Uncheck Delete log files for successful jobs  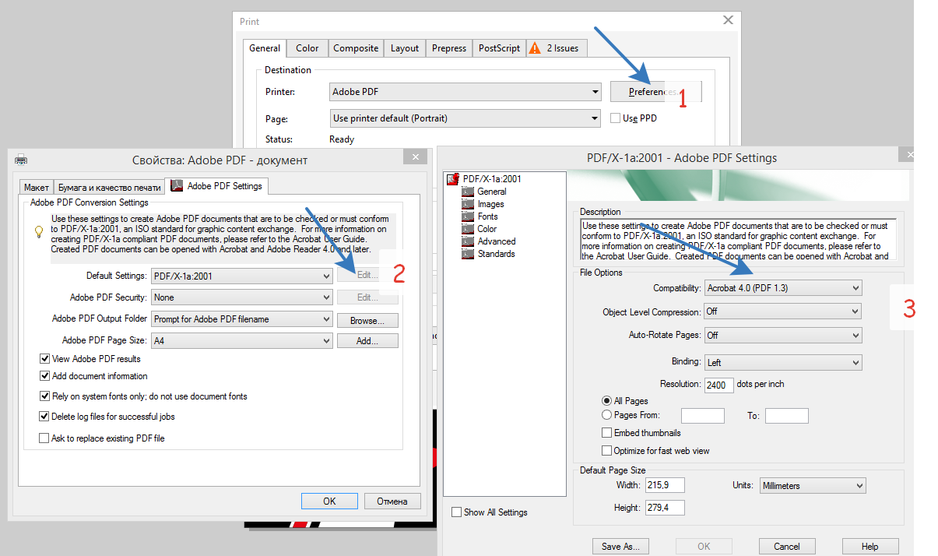tap(44, 417)
